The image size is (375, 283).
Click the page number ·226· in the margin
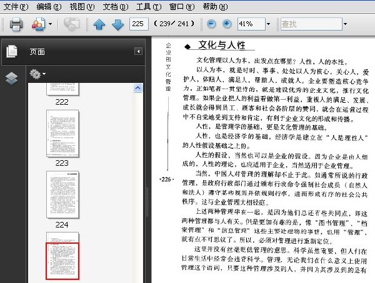pos(166,180)
